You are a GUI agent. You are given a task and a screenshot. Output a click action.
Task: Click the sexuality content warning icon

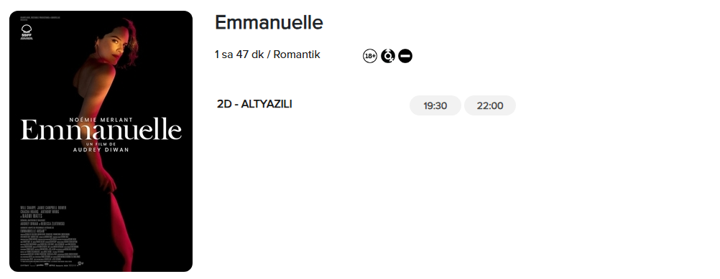[387, 56]
